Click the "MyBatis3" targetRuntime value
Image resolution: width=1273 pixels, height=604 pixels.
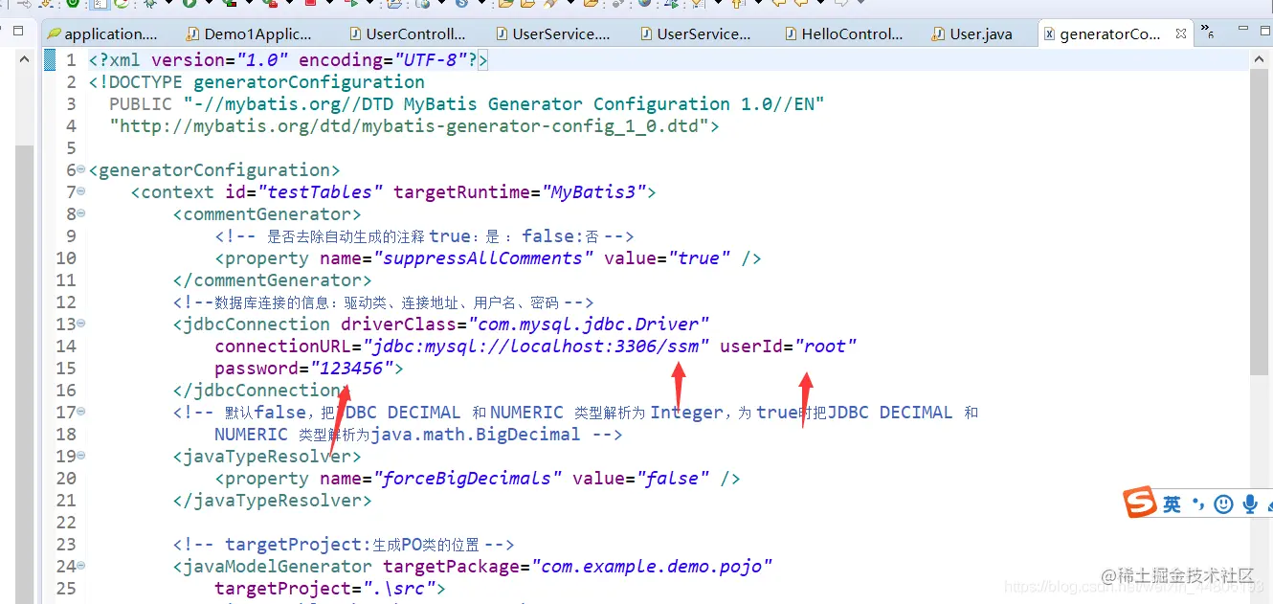tap(593, 192)
